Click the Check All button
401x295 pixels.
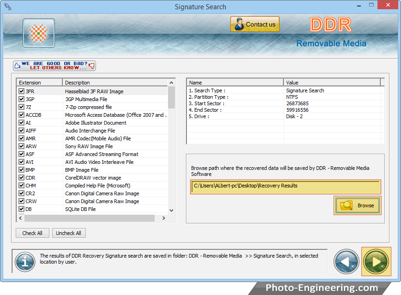(32, 233)
